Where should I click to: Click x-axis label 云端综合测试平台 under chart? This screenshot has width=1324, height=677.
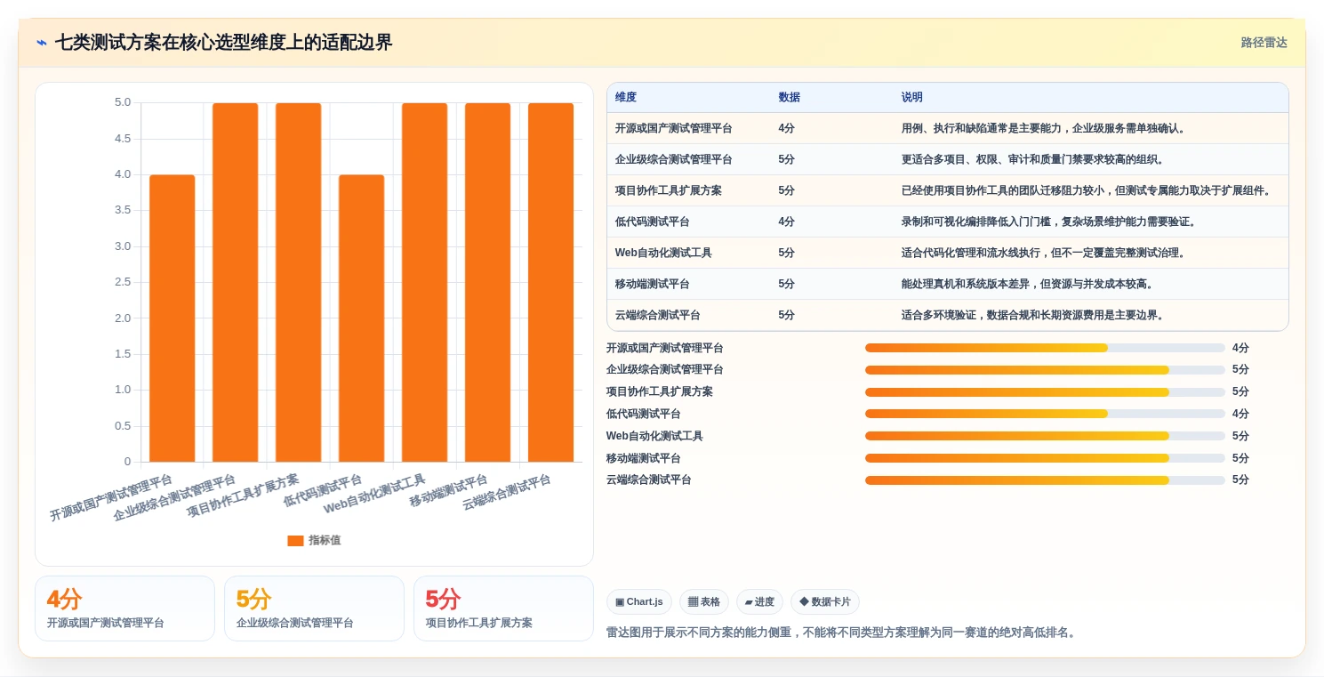pyautogui.click(x=506, y=492)
